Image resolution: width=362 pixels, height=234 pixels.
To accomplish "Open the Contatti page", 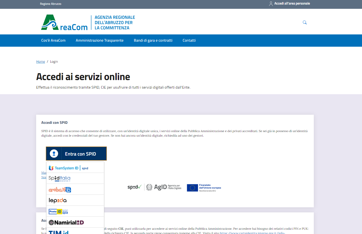I will (x=189, y=41).
